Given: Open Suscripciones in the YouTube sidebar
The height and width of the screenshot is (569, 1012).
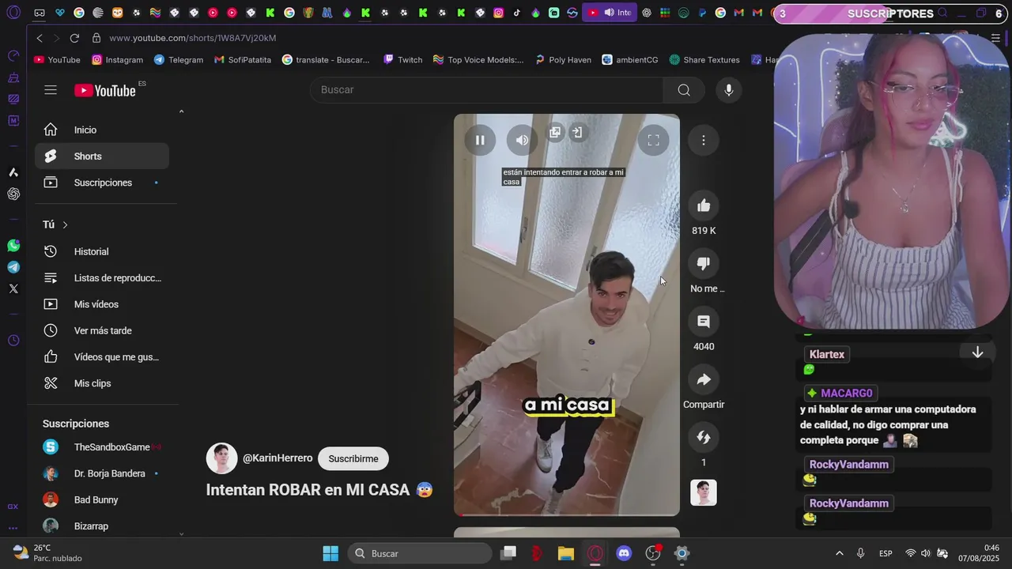Looking at the screenshot, I should (x=102, y=183).
